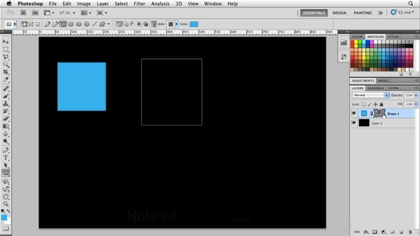Select the Path Selection tool
The height and width of the screenshot is (236, 420).
click(x=6, y=165)
